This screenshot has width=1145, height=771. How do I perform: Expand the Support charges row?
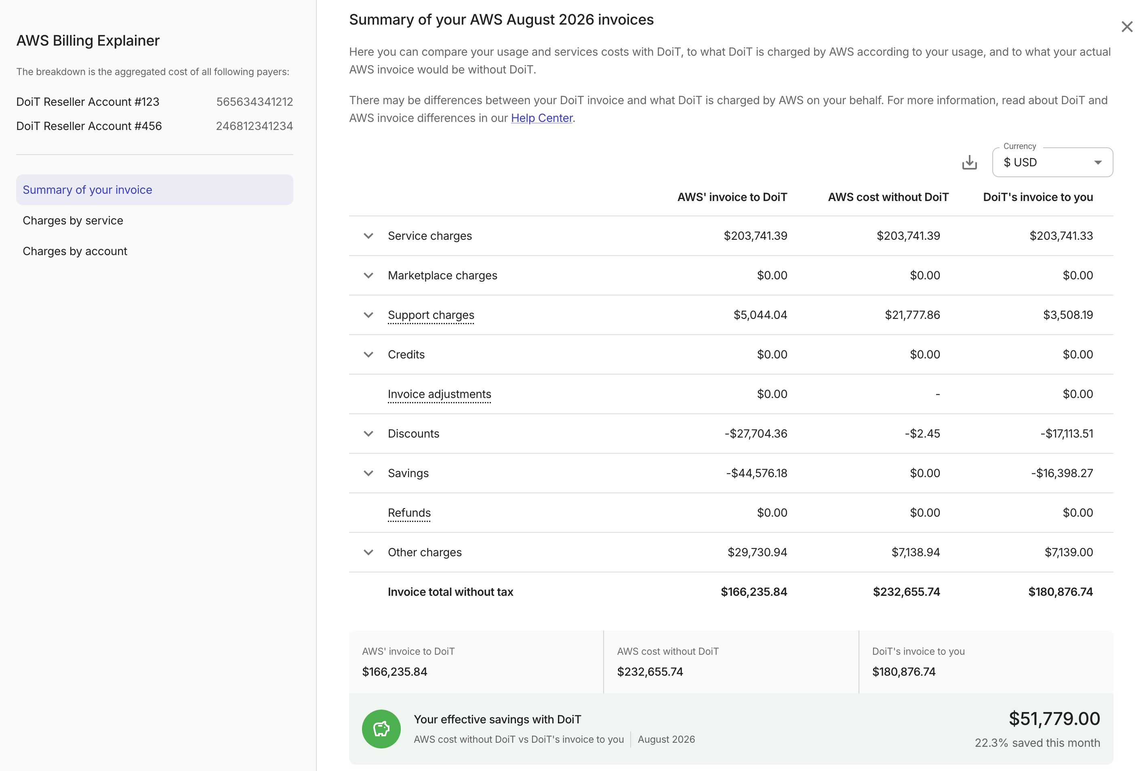[x=368, y=315]
